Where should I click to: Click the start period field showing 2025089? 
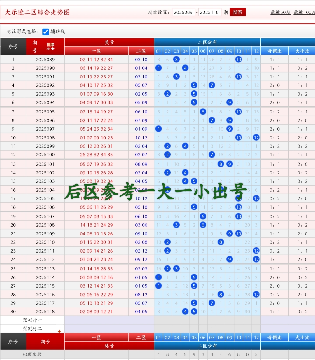click(183, 12)
